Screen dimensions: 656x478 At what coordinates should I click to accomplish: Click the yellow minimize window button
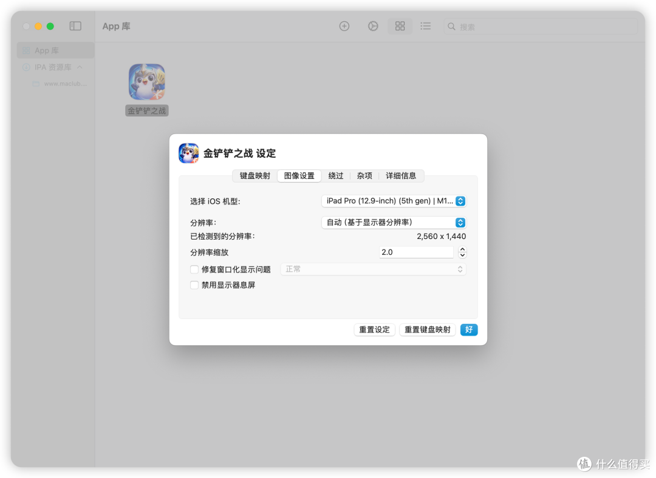click(38, 26)
